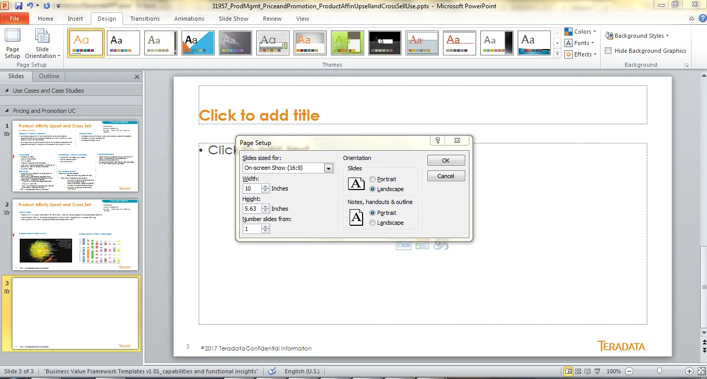Switch to the Animations ribbon tab

(x=189, y=19)
